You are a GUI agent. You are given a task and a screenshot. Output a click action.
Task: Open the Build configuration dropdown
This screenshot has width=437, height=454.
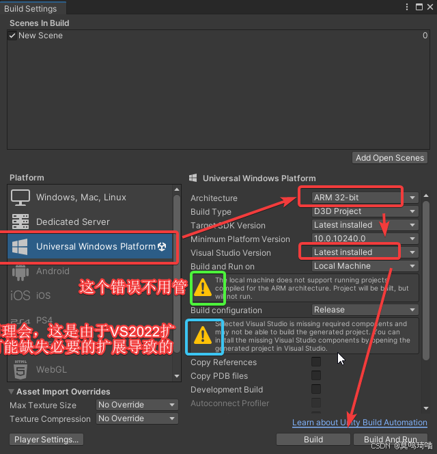point(365,310)
